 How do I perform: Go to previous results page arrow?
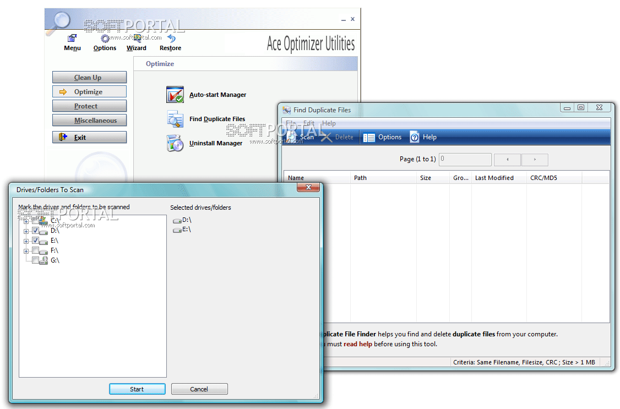(507, 160)
